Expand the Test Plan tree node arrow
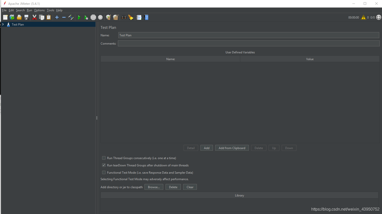This screenshot has width=382, height=214. [3, 24]
